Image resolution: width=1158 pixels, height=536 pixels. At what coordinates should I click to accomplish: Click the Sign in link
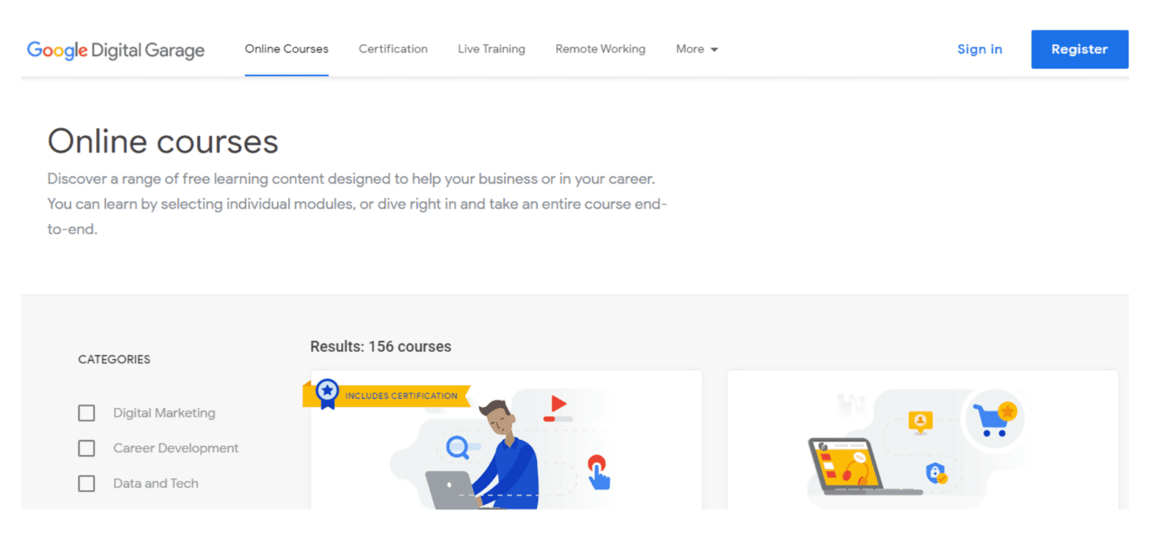(980, 49)
